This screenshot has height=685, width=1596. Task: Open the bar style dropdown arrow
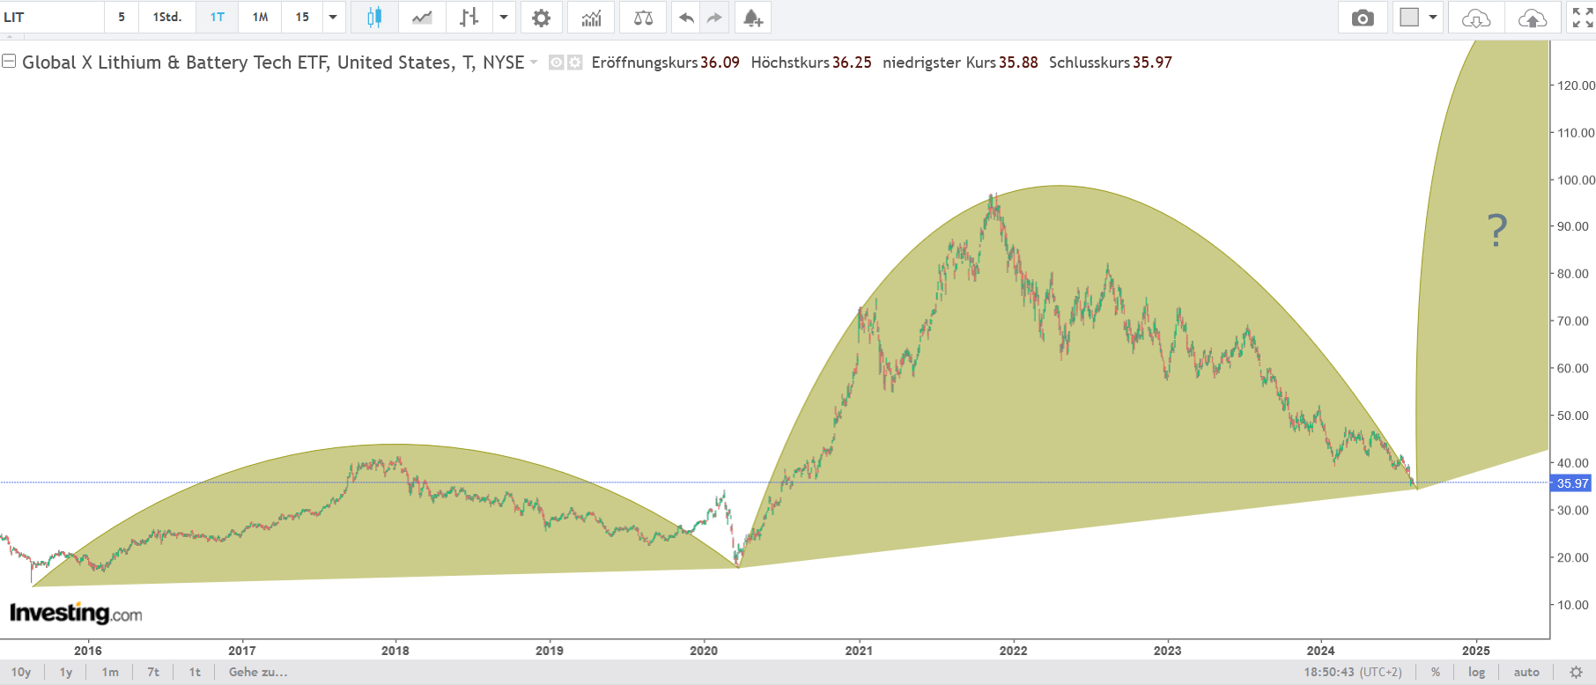[504, 18]
